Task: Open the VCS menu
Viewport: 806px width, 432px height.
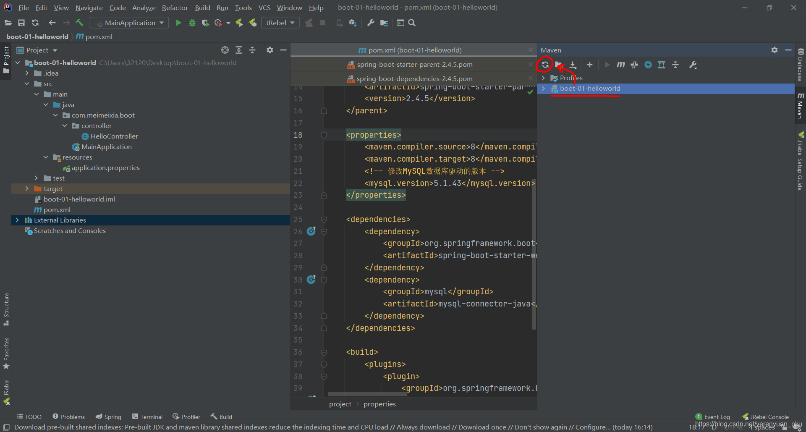Action: [264, 8]
